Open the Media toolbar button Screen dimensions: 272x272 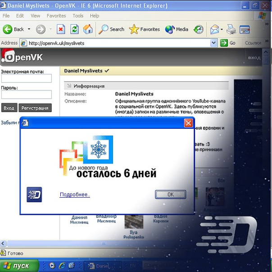pyautogui.click(x=177, y=29)
